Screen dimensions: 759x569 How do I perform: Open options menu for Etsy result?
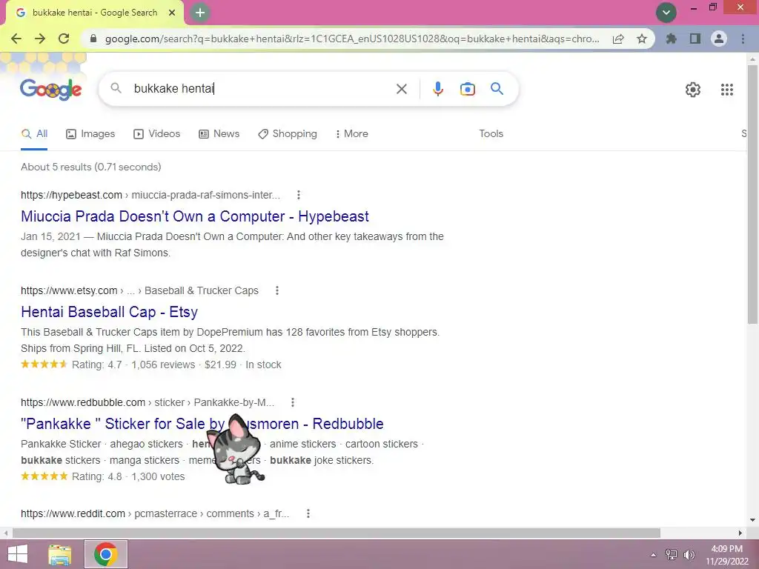coord(277,290)
